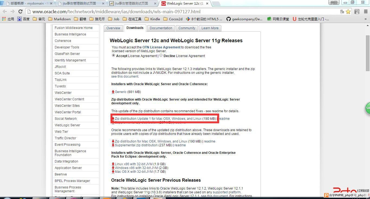Open JRockit in sidebar

point(60,67)
